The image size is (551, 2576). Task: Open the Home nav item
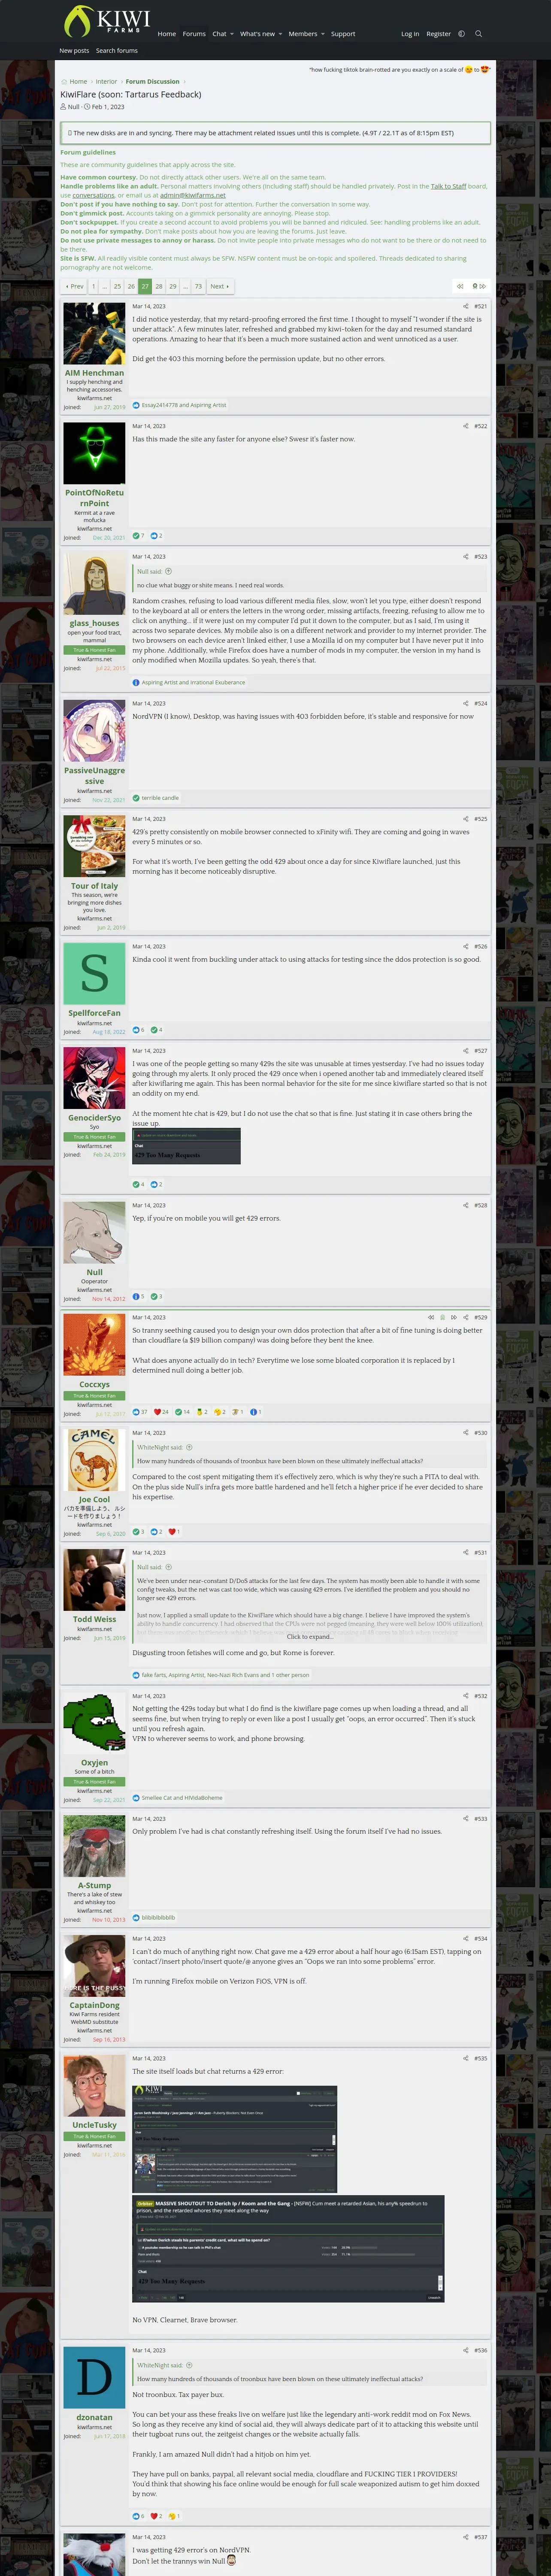(x=167, y=34)
